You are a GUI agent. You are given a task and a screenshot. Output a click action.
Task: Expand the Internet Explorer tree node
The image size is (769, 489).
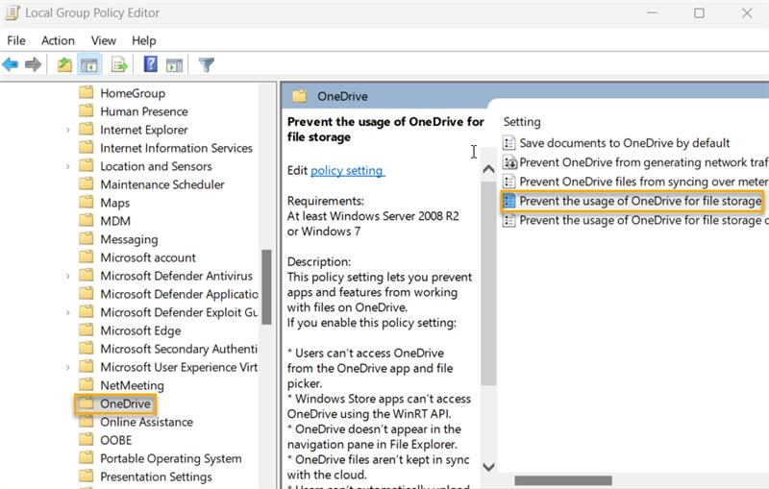(x=67, y=130)
